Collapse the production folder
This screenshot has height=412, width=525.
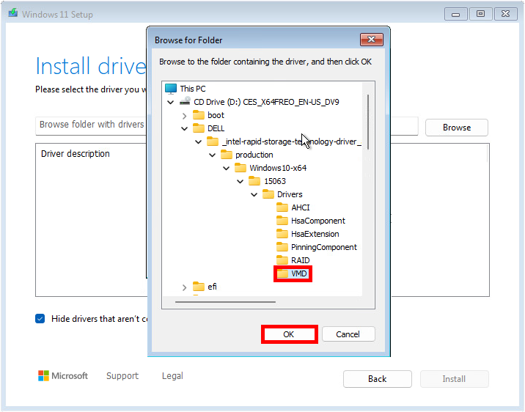pos(213,155)
